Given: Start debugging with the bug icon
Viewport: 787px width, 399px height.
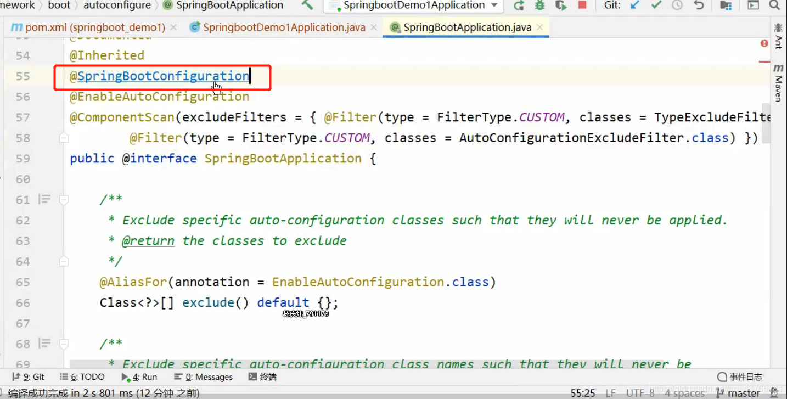Looking at the screenshot, I should [x=540, y=5].
